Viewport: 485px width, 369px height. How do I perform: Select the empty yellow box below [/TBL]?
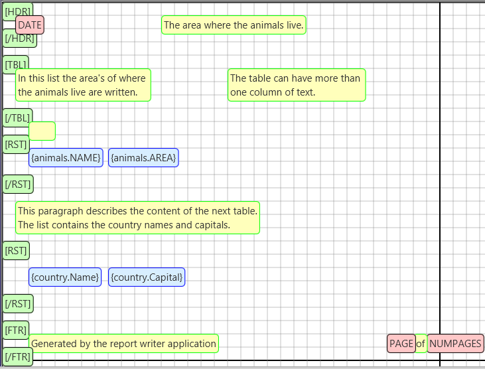click(x=43, y=131)
